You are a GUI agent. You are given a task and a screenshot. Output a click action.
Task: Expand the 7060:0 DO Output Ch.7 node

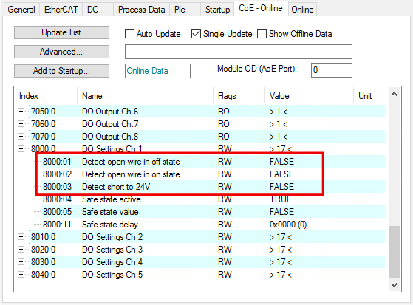click(21, 124)
